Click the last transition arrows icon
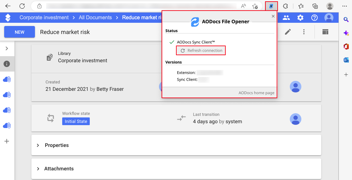This screenshot has height=180, width=352. tap(181, 118)
